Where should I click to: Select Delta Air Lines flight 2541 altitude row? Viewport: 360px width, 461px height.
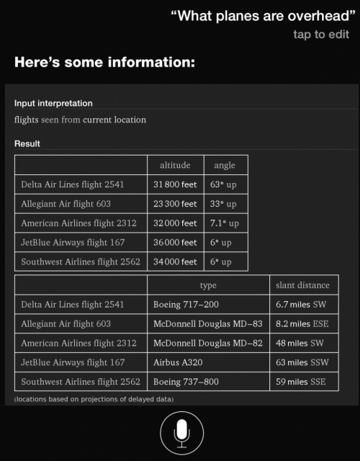(131, 184)
